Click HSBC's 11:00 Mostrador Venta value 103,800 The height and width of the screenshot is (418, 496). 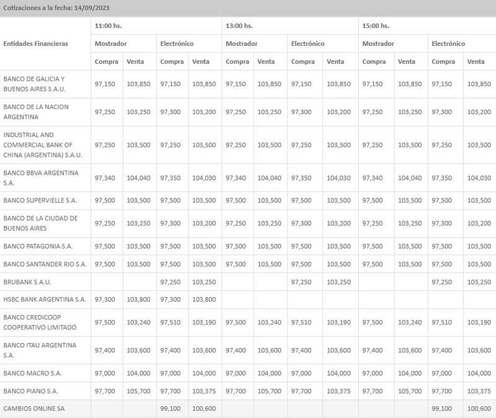[x=138, y=300]
